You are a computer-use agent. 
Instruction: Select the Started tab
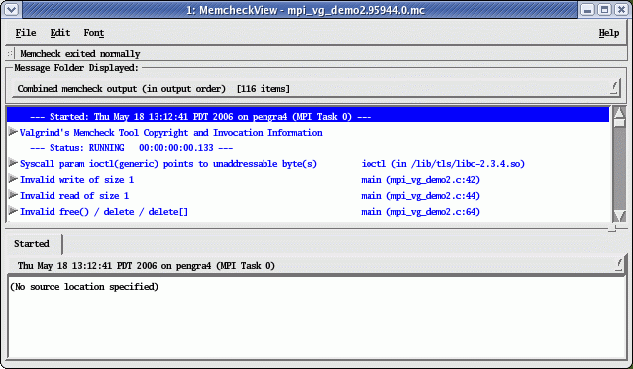pyautogui.click(x=34, y=244)
